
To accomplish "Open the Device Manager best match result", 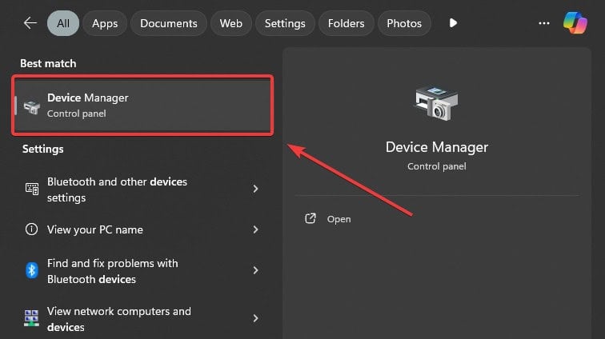I will [142, 106].
